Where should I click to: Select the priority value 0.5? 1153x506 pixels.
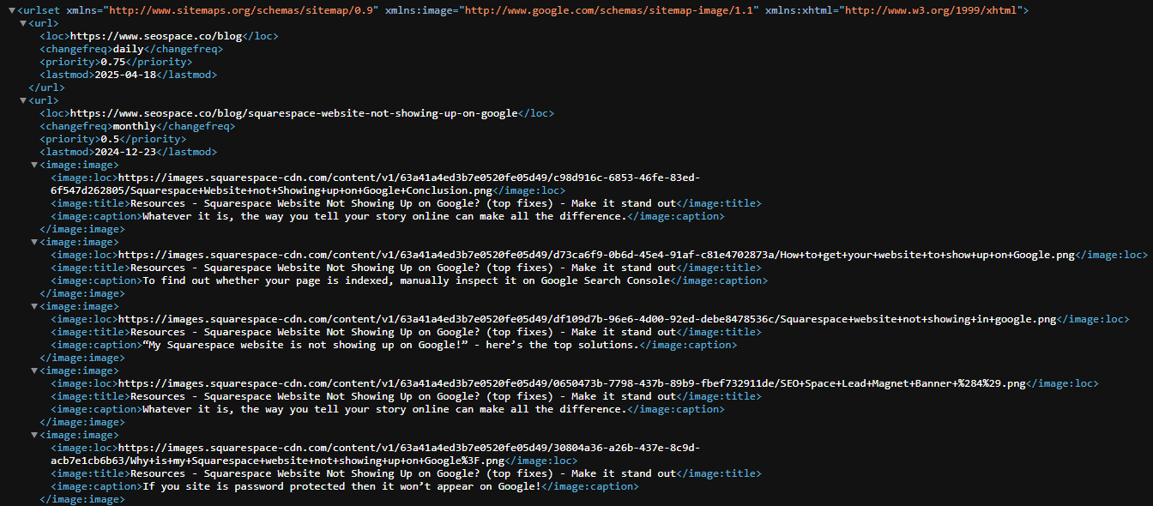[x=110, y=139]
